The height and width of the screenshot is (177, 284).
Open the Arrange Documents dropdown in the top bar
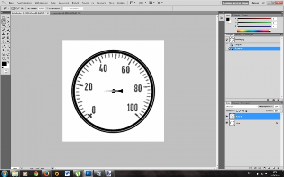click(x=152, y=3)
